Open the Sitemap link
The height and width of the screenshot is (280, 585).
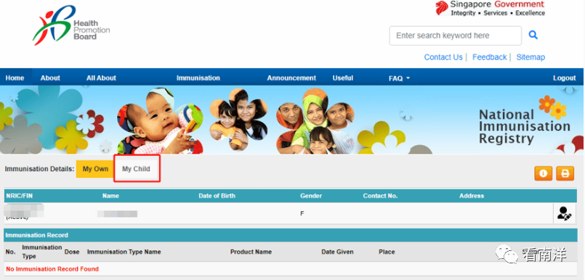pos(530,57)
